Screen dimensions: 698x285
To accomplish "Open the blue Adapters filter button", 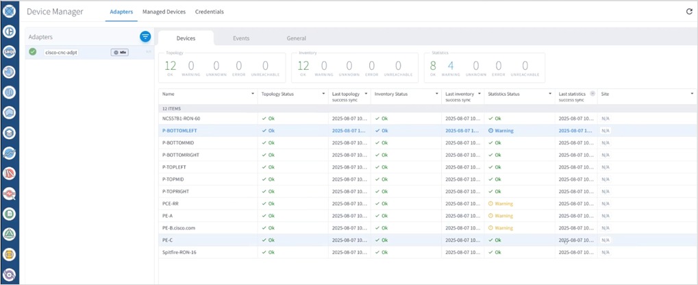I will [145, 37].
